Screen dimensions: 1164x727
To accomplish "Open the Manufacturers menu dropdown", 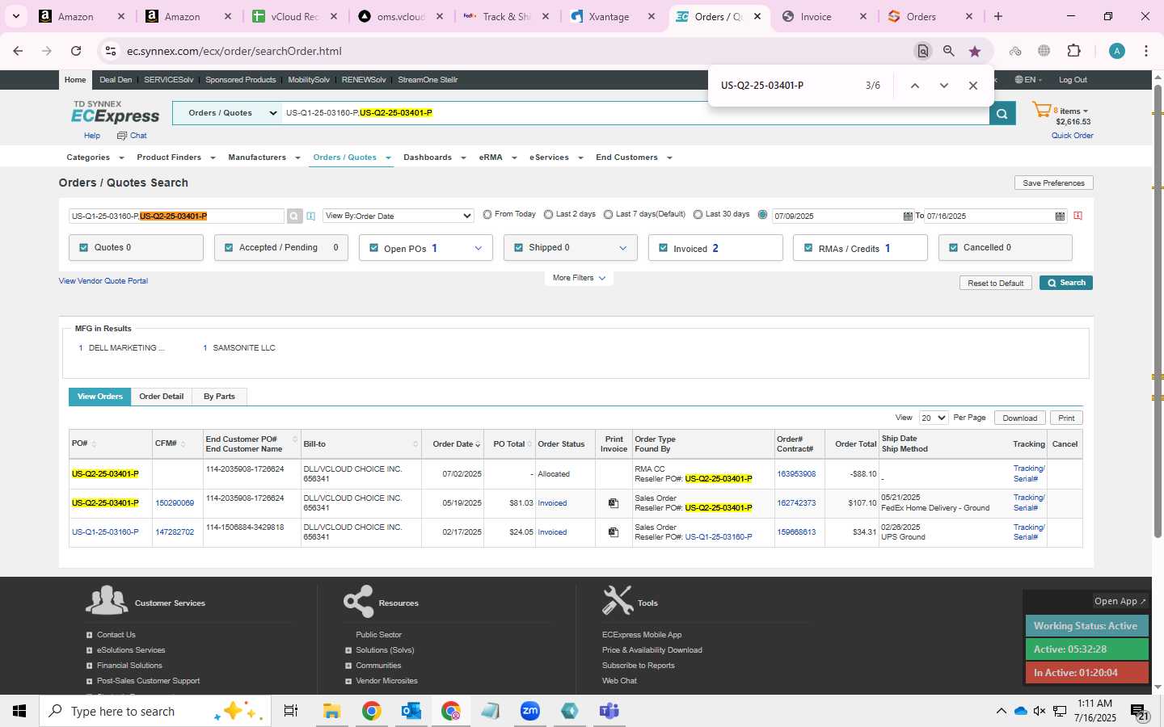I will pos(264,158).
